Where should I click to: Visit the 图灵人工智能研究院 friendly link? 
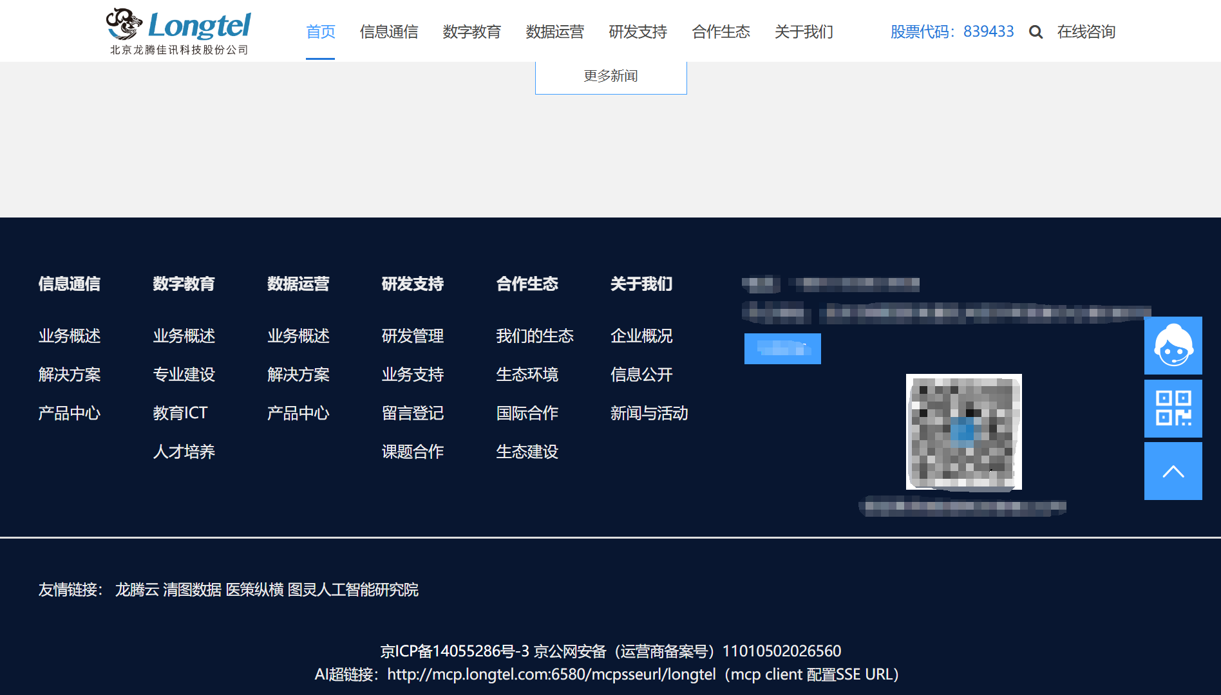coord(353,589)
